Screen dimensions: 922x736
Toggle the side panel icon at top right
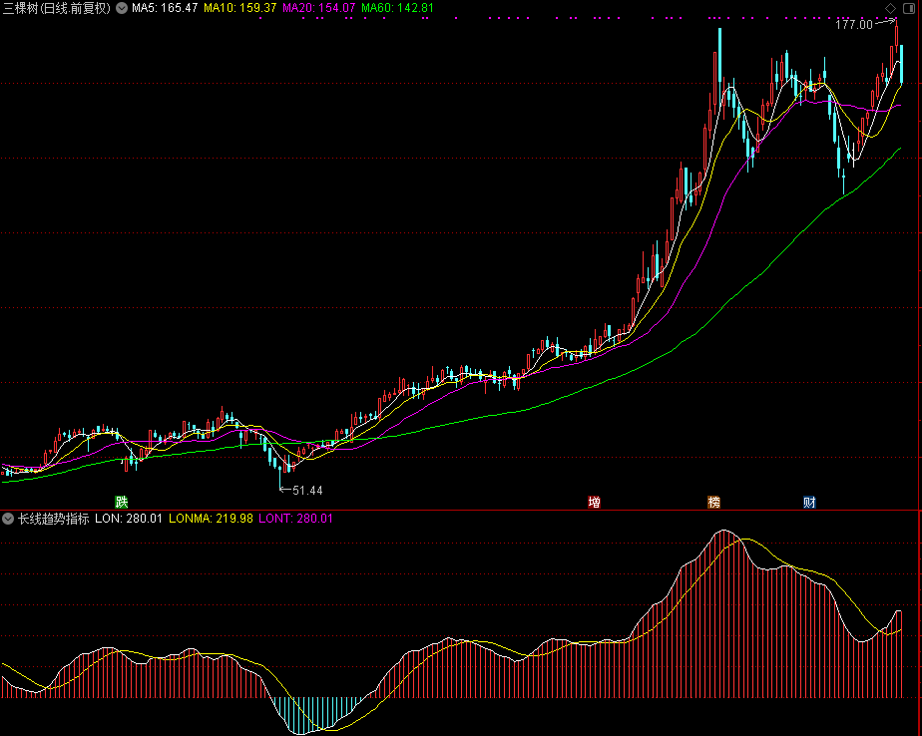909,8
